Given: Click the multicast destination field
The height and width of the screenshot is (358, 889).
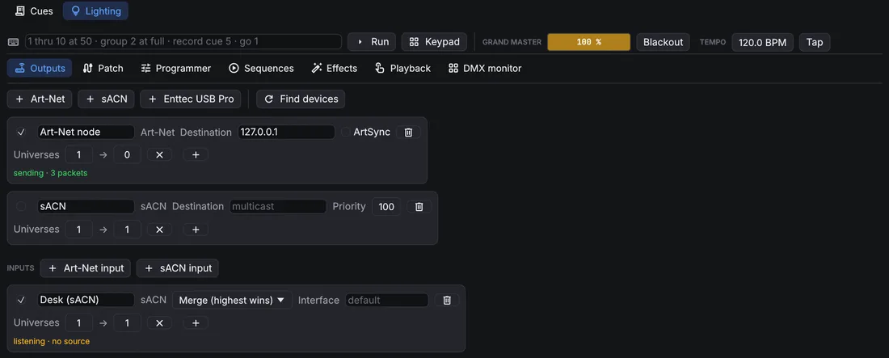Looking at the screenshot, I should click(x=278, y=207).
